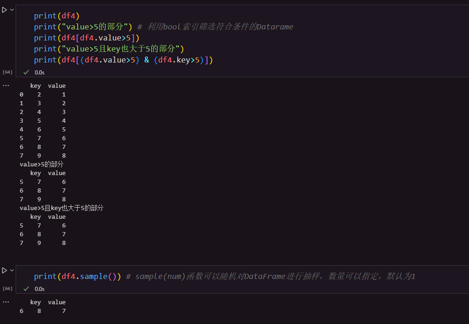Click the 0.0s time of cell 66
The height and width of the screenshot is (324, 469).
40,289
